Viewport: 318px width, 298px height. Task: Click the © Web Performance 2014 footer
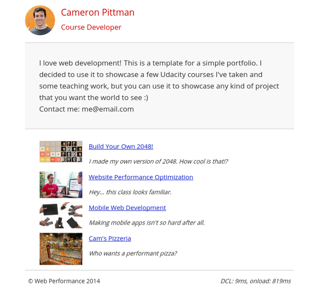tap(64, 281)
